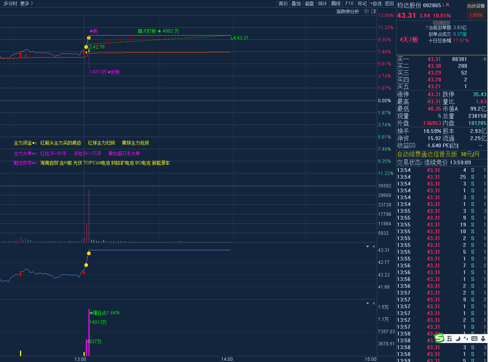This screenshot has height=362, width=488.
Task: Toggle IME punctuation mode icon
Action: point(466,339)
